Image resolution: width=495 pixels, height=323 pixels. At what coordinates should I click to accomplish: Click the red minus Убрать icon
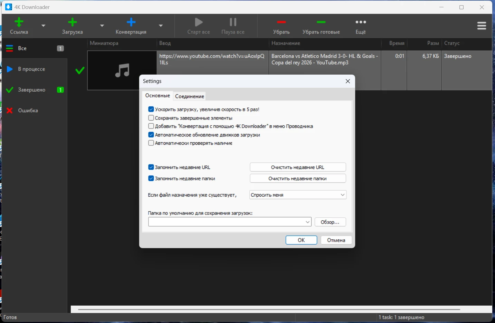281,22
